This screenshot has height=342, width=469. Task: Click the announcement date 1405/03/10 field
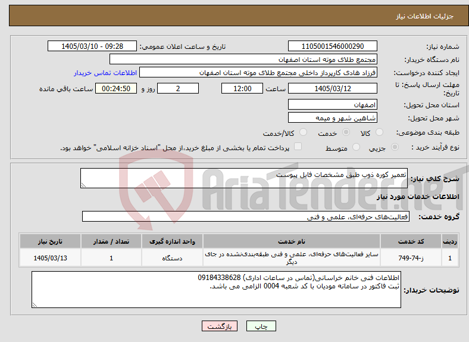(92, 46)
